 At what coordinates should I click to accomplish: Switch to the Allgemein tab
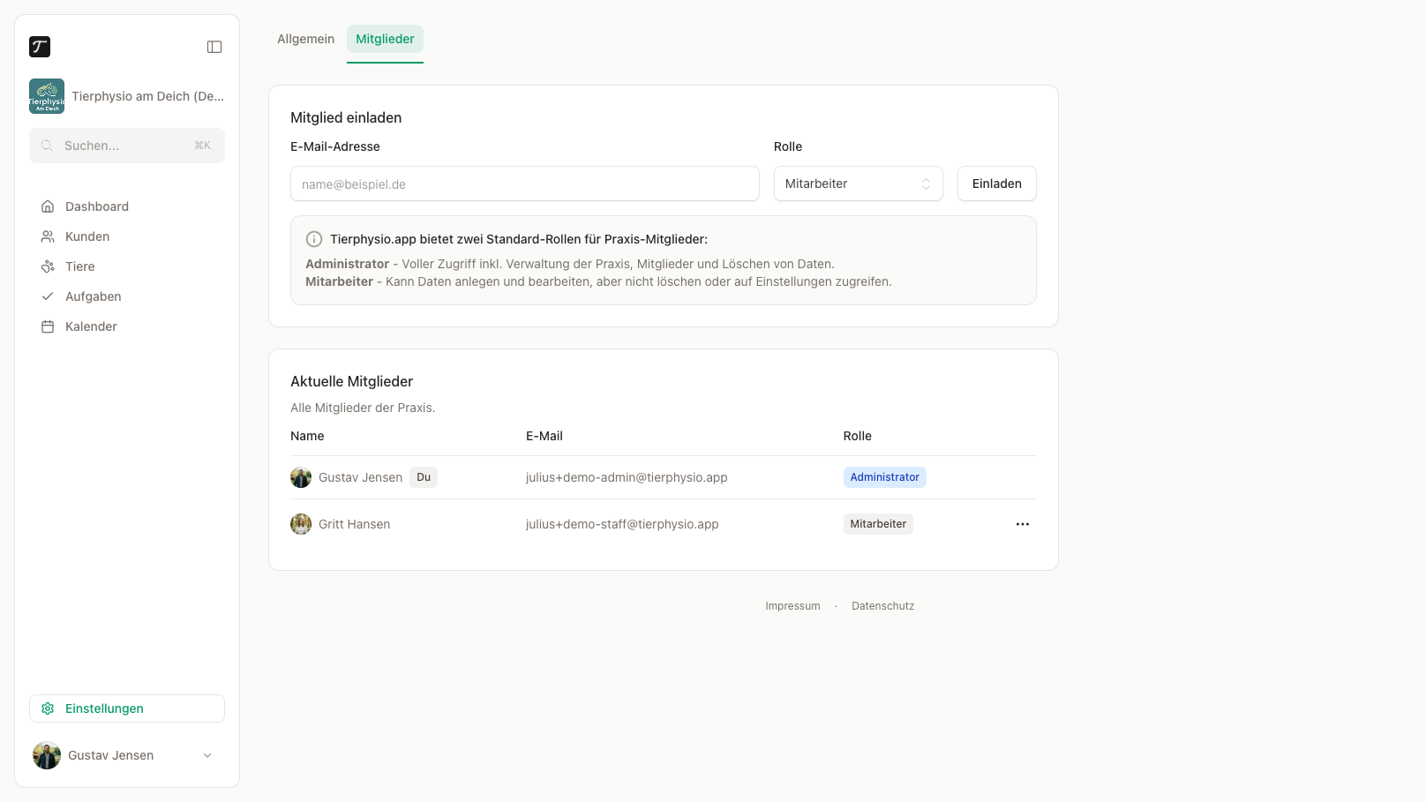point(306,39)
